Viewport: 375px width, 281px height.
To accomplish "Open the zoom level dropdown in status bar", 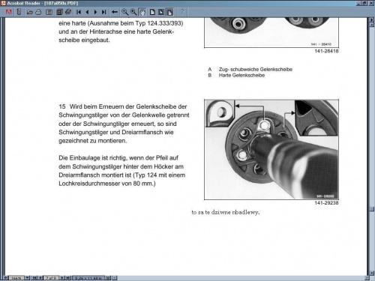I will [x=27, y=278].
